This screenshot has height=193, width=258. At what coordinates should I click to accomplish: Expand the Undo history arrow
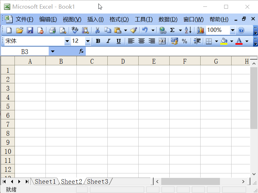click(153, 30)
